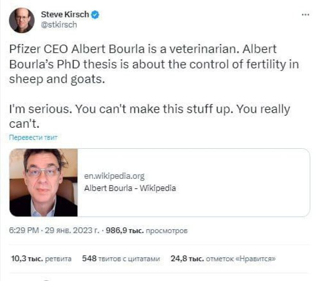318x281 pixels.
Task: Open the Albert Bourla - Wikipedia card title
Action: tap(130, 189)
